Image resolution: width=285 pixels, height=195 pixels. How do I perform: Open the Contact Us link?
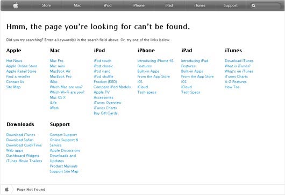[15, 82]
